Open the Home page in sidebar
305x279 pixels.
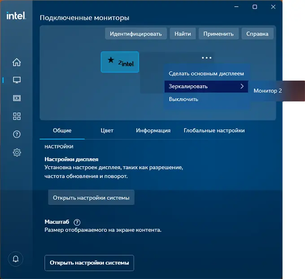tap(17, 62)
